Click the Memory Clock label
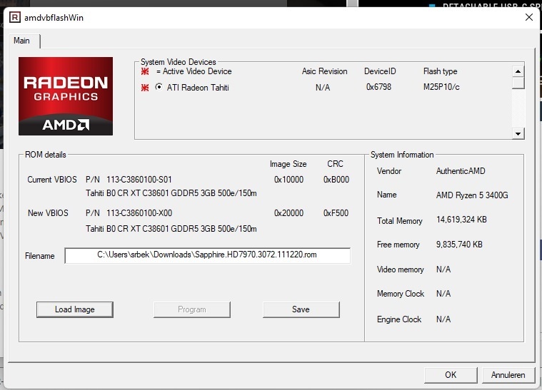 (x=401, y=294)
